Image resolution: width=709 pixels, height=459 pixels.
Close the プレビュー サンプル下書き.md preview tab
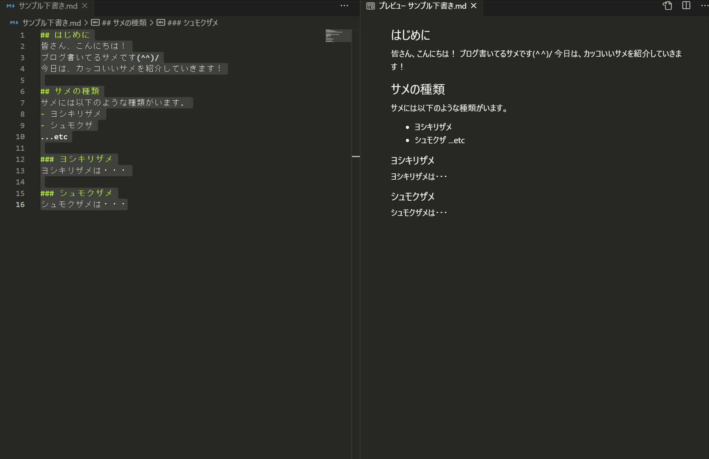(473, 6)
